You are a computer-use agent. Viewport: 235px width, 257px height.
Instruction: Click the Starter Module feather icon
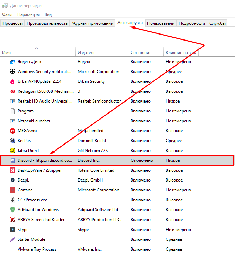13,239
